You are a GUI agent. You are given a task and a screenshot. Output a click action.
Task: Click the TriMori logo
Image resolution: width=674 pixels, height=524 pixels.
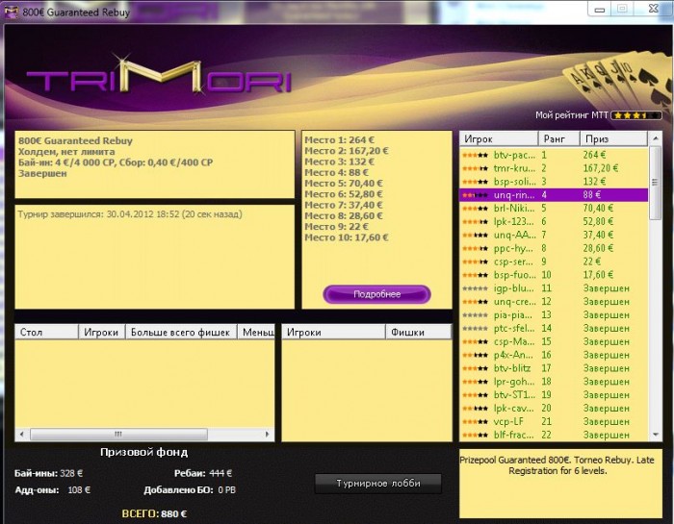(158, 76)
